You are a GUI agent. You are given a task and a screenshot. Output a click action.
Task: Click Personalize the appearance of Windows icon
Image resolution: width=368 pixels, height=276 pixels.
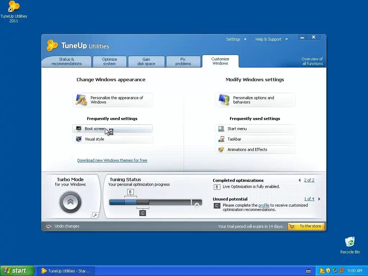click(82, 100)
